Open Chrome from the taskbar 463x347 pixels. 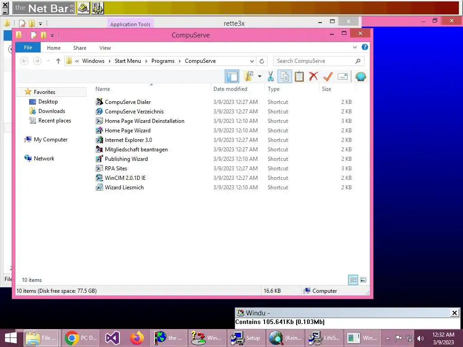[x=80, y=338]
